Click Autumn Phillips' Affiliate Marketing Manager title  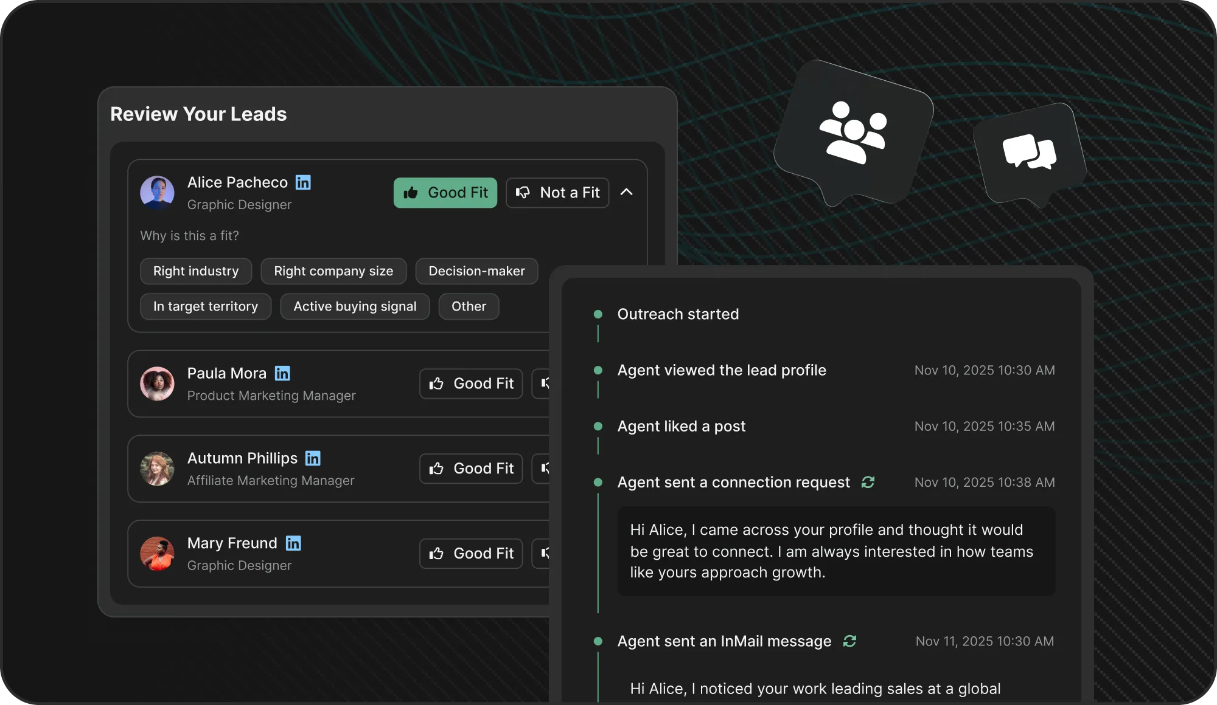click(271, 481)
